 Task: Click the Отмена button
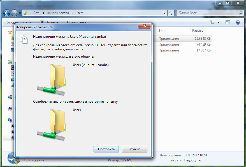134,149
